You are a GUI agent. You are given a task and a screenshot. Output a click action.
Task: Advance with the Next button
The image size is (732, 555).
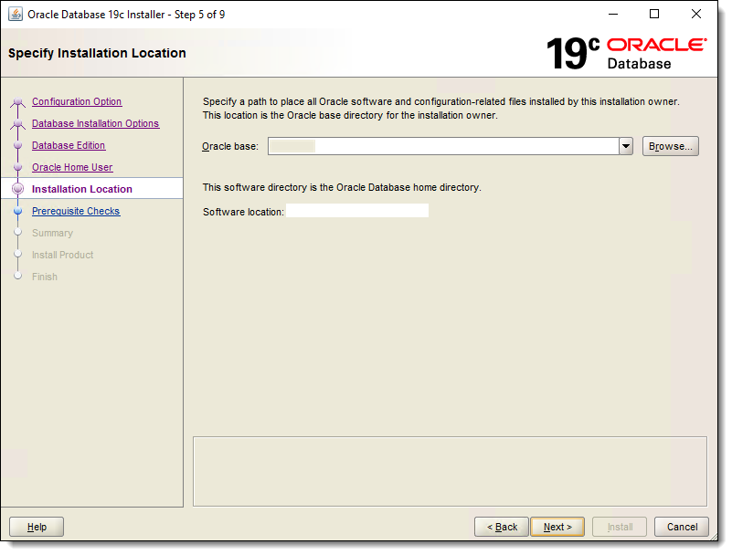click(x=557, y=527)
